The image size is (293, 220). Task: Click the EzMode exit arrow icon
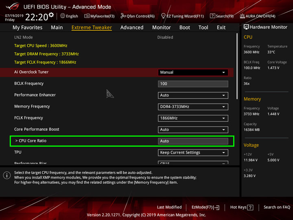coord(216,207)
